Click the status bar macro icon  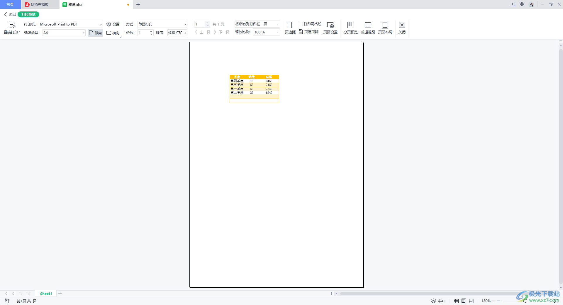(7, 301)
